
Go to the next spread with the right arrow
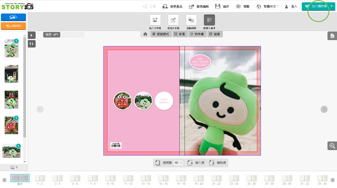point(324,109)
